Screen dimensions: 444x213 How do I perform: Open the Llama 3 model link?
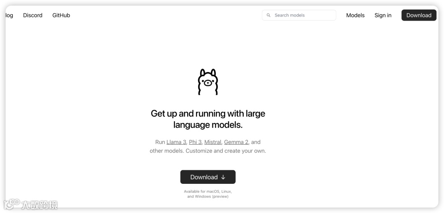click(x=176, y=142)
